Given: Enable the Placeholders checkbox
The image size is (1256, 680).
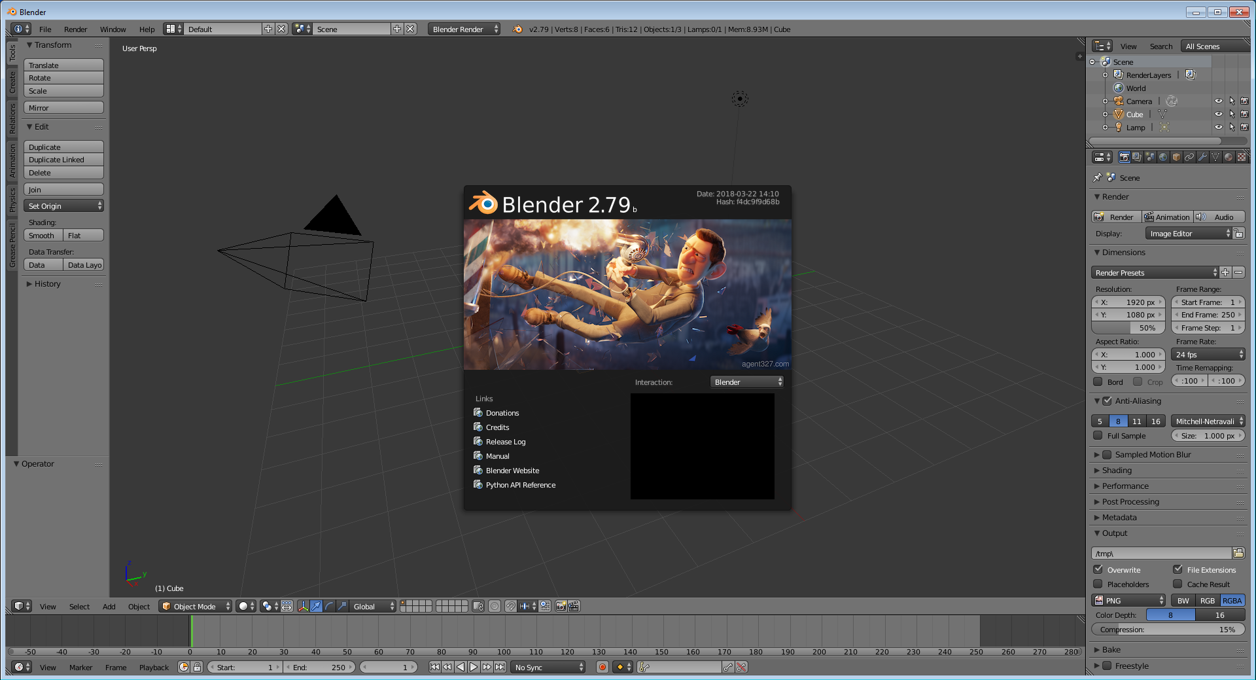Looking at the screenshot, I should (1098, 584).
